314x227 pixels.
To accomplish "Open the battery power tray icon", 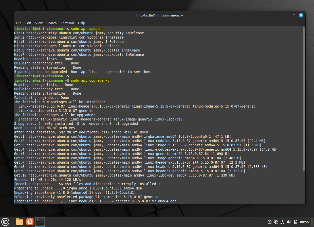I will coord(295,222).
